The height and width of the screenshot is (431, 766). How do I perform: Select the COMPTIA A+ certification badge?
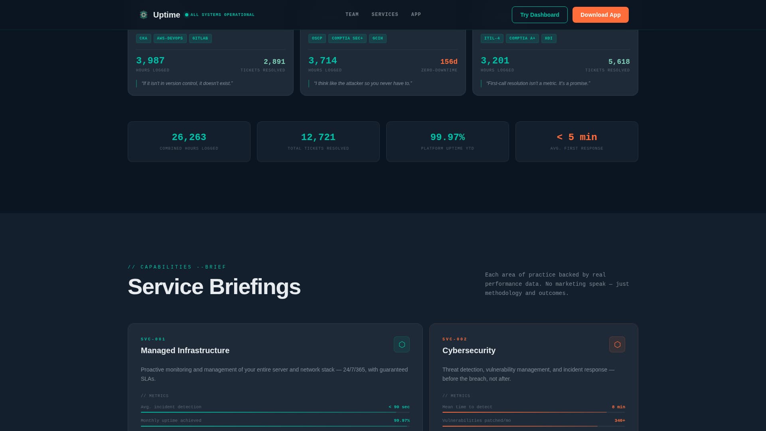click(522, 38)
